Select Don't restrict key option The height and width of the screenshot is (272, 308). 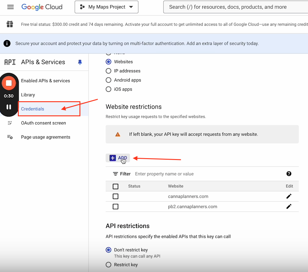108,250
